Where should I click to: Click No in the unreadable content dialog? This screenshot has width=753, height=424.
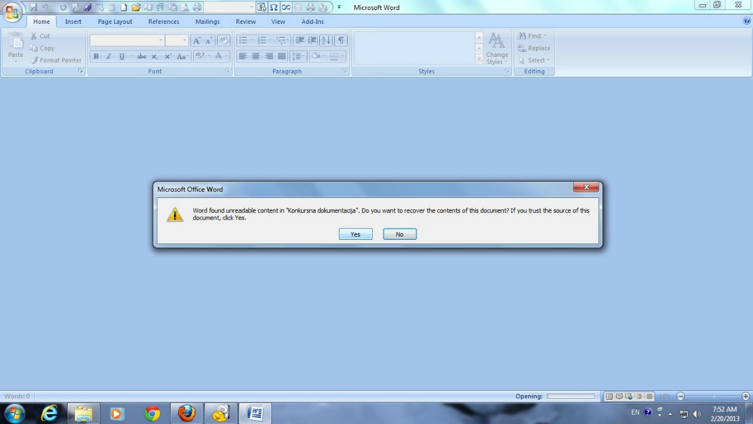pos(400,234)
